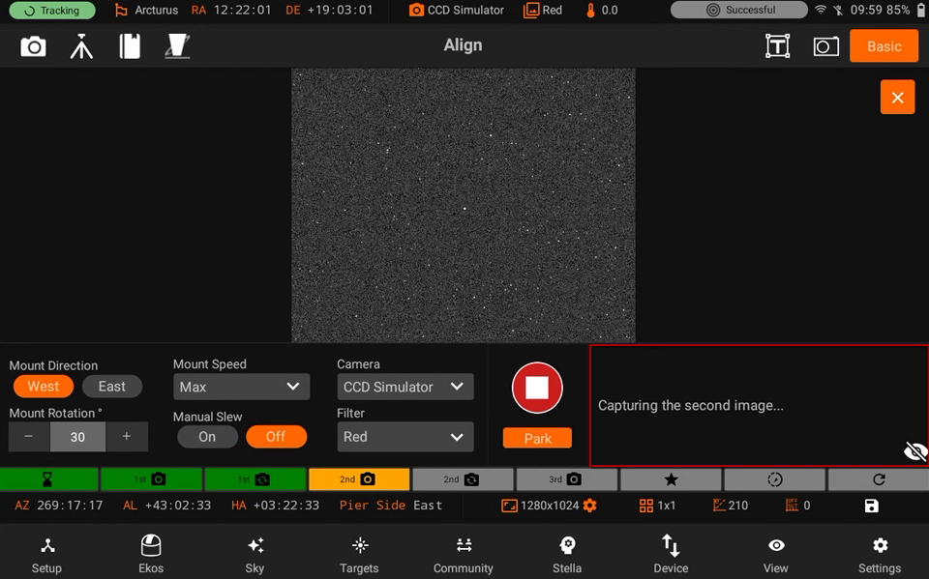
Task: Click the RA 12:22:01 coordinate
Action: [x=231, y=10]
